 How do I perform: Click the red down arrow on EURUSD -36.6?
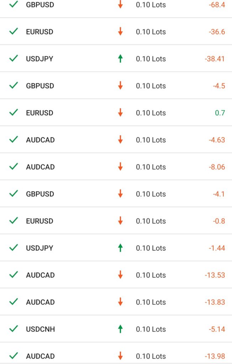point(120,31)
